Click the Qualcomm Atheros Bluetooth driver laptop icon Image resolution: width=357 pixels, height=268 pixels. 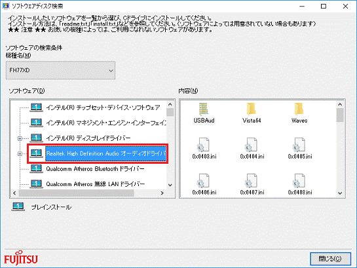click(36, 168)
